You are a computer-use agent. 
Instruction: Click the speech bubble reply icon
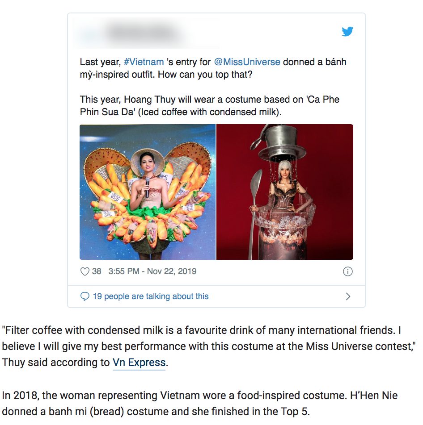click(x=85, y=296)
